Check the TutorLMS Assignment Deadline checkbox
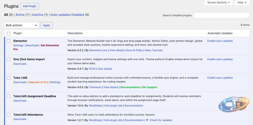Screen dimensions: 253x125 click(8, 96)
